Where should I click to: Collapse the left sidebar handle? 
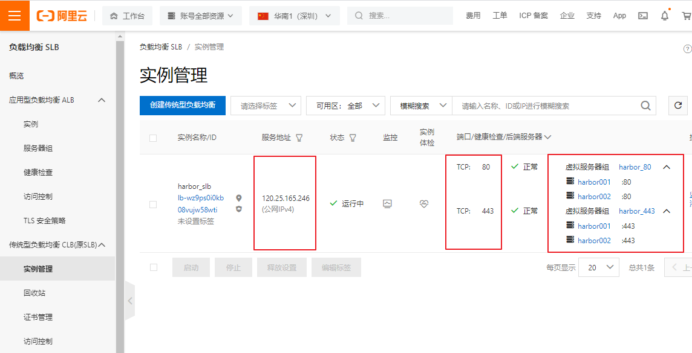(129, 301)
